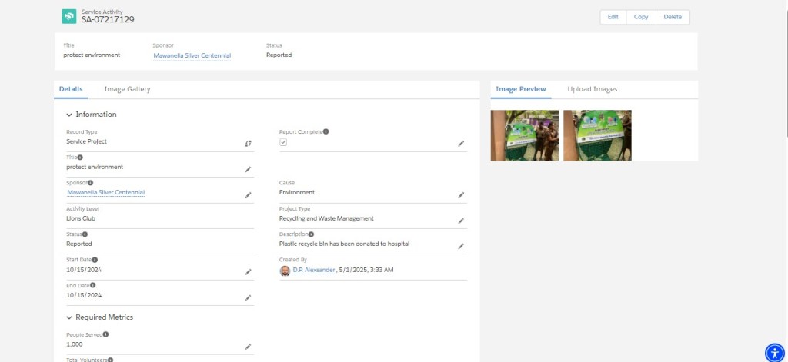Image resolution: width=788 pixels, height=362 pixels.
Task: Edit the Project Type pencil icon
Action: pos(461,221)
